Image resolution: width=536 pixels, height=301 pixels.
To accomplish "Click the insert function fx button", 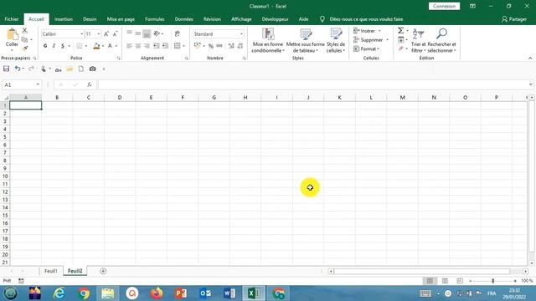I will [90, 84].
